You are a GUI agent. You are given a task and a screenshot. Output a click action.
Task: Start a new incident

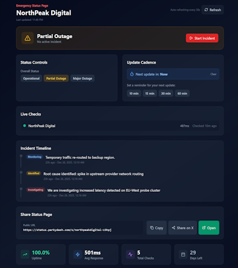point(202,38)
